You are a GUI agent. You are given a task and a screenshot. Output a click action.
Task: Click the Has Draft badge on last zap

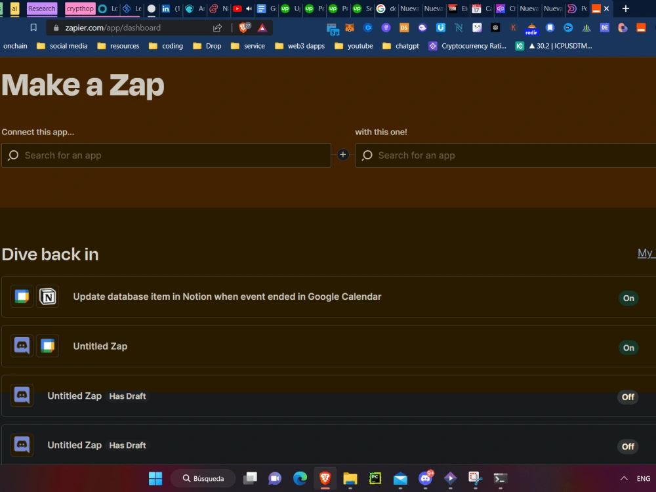(x=128, y=445)
